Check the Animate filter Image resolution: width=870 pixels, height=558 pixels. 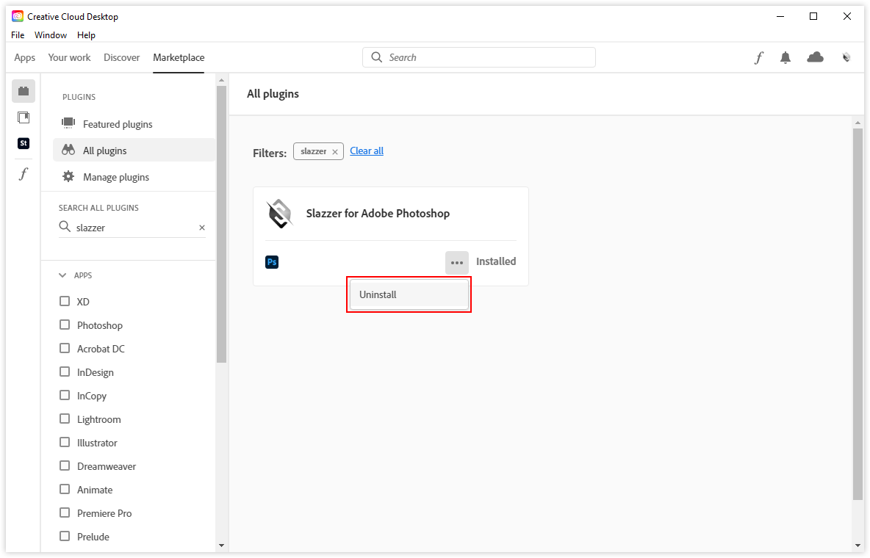point(65,489)
